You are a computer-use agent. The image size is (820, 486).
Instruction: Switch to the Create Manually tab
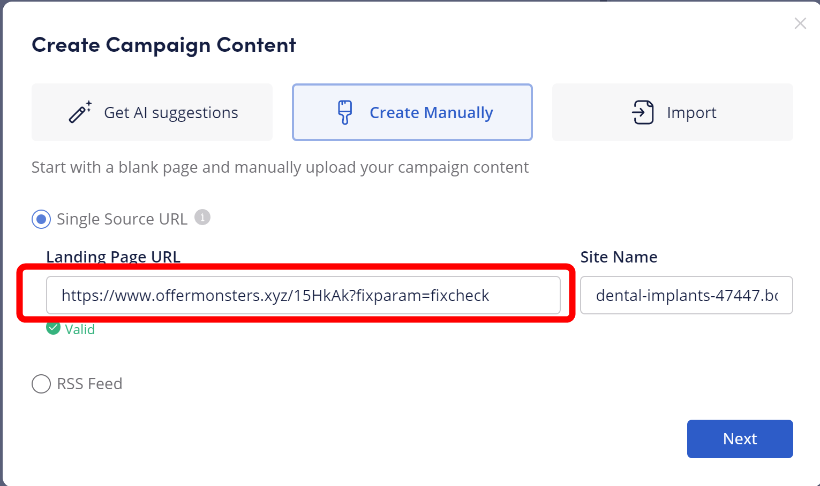[412, 112]
